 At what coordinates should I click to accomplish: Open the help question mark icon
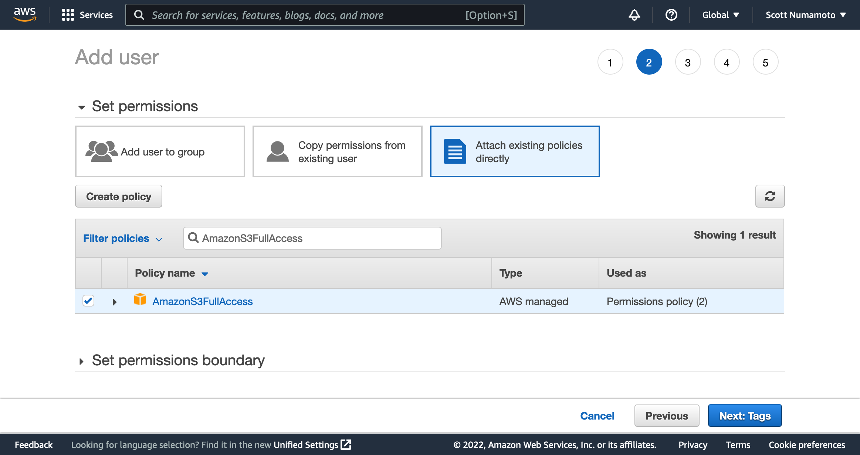click(x=671, y=15)
